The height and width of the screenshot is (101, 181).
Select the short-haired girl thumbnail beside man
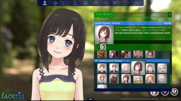tap(150, 54)
